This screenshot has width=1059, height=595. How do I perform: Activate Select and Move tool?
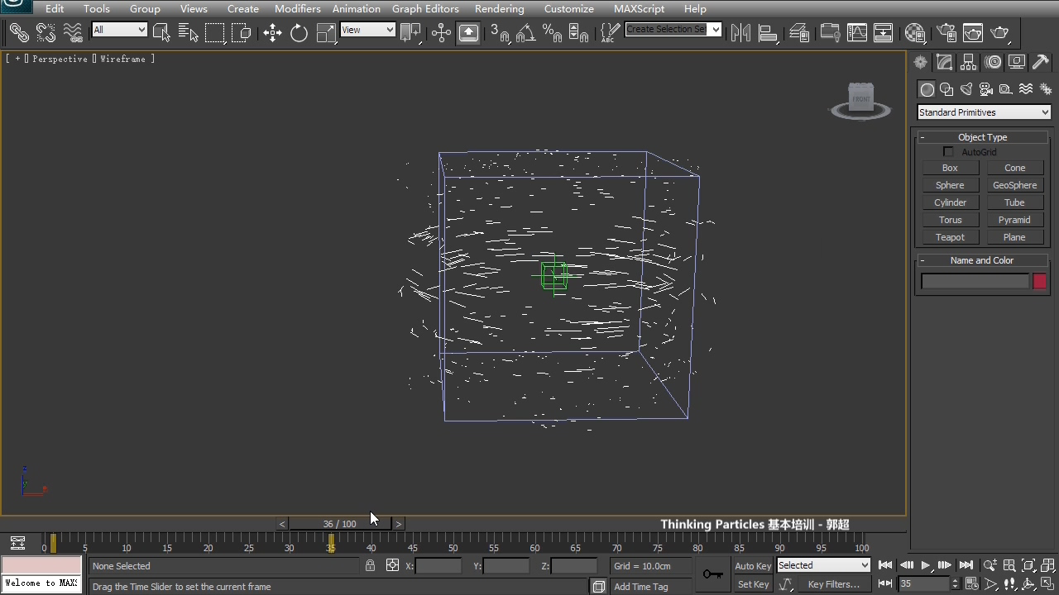click(272, 32)
